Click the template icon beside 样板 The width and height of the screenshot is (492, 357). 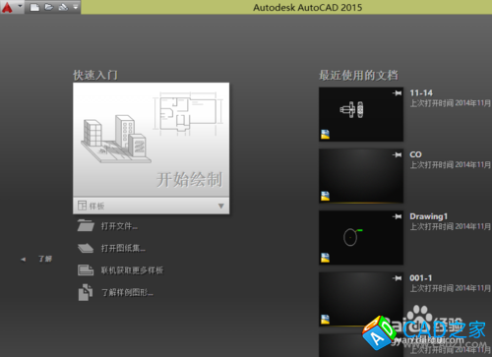tap(82, 206)
